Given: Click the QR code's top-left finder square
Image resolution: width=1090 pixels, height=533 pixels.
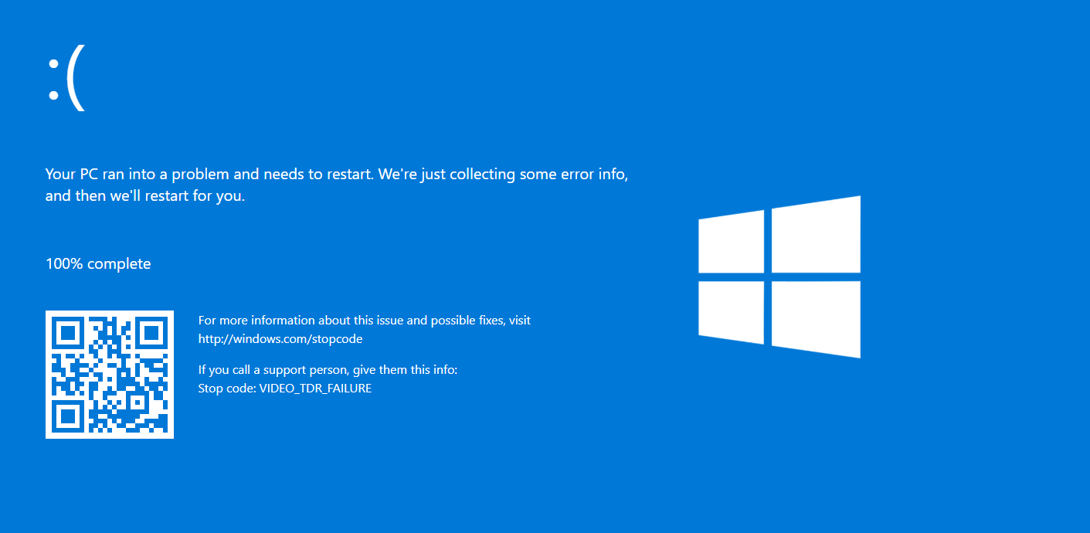Looking at the screenshot, I should (x=67, y=333).
